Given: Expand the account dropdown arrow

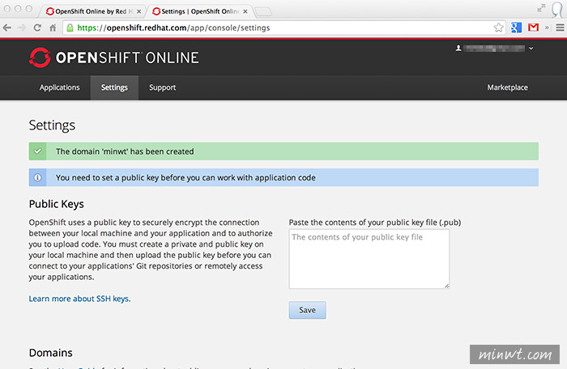Looking at the screenshot, I should (x=531, y=49).
